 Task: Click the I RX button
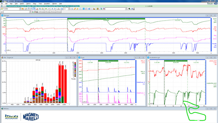(52, 12)
